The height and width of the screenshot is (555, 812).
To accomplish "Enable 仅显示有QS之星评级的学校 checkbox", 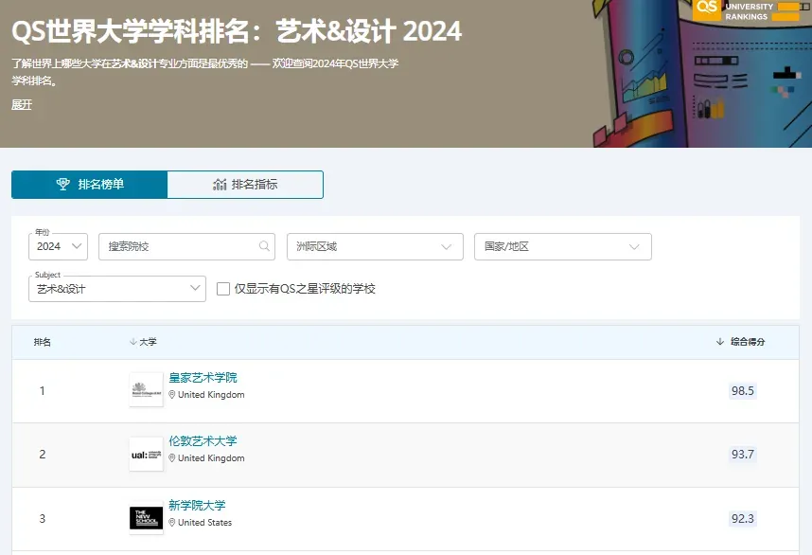I will [x=223, y=288].
